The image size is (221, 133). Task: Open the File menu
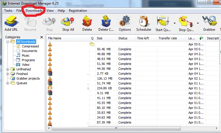pyautogui.click(x=19, y=11)
